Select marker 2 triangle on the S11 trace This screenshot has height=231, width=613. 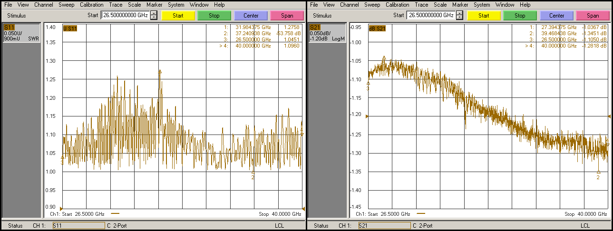tap(253, 172)
